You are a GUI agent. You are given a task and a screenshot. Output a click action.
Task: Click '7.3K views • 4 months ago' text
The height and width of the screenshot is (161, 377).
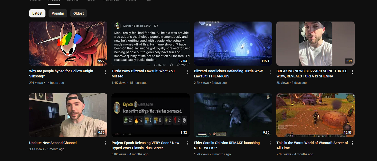(x=295, y=154)
